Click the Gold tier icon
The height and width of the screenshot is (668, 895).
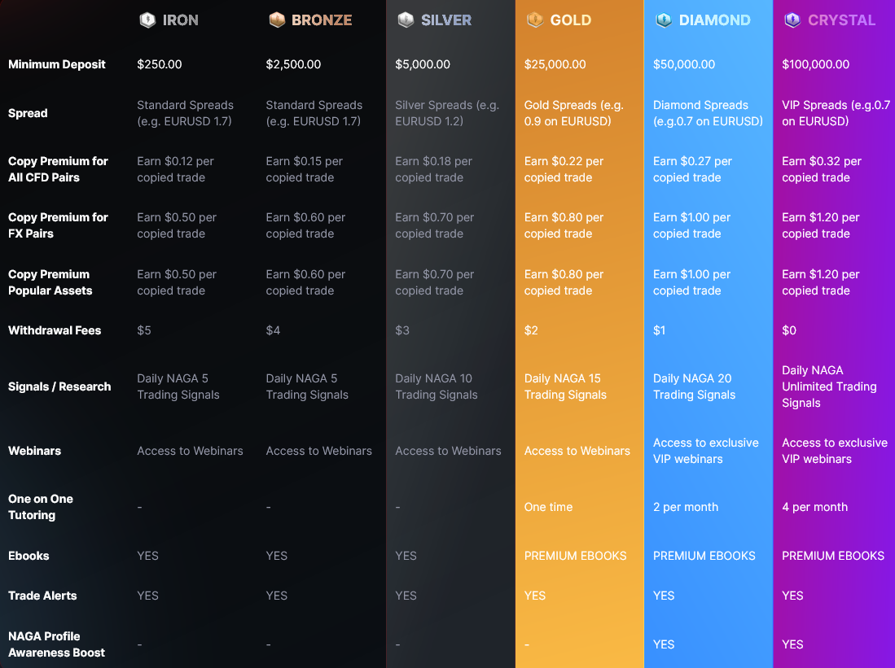[535, 20]
